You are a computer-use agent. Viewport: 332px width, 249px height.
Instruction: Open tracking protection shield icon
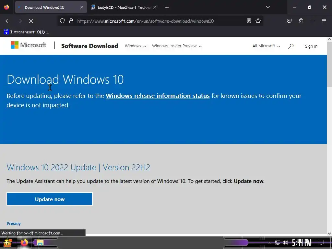pyautogui.click(x=62, y=21)
